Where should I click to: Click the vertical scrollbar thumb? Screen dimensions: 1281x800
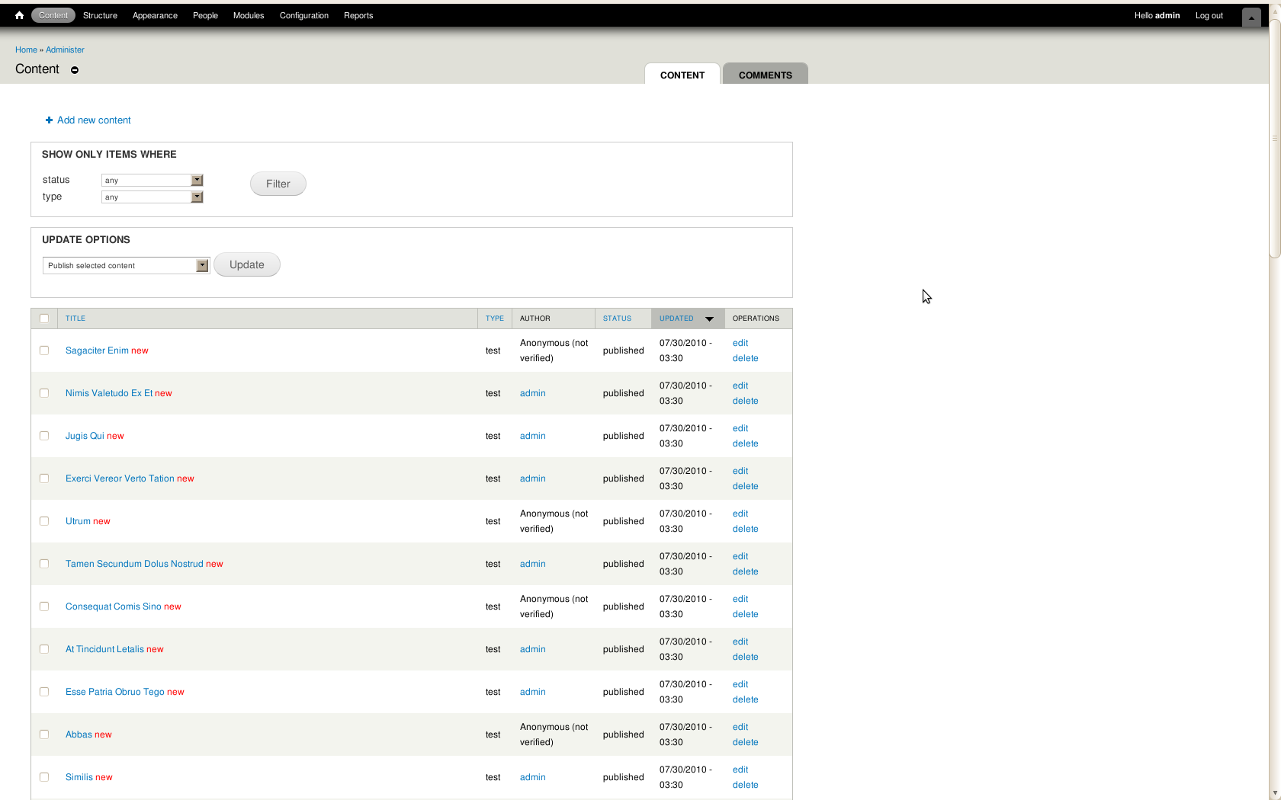(x=1274, y=137)
